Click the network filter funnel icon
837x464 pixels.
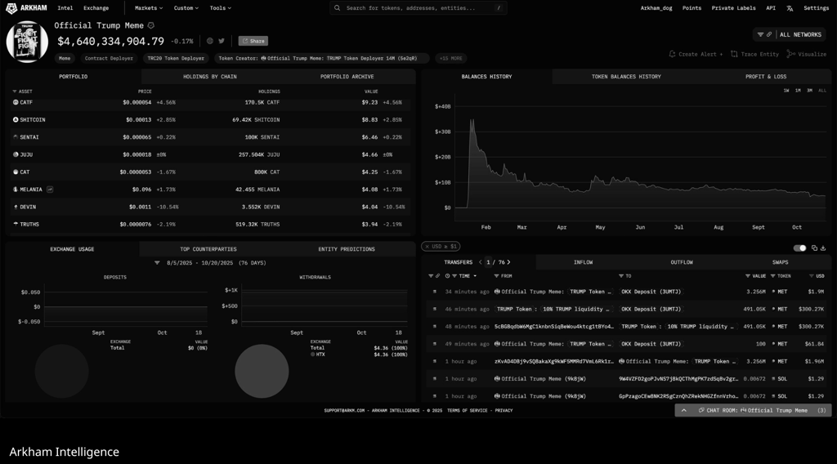(760, 34)
